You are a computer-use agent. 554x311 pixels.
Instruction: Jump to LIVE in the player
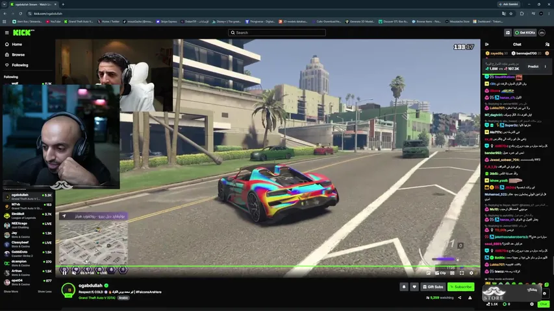pyautogui.click(x=102, y=273)
